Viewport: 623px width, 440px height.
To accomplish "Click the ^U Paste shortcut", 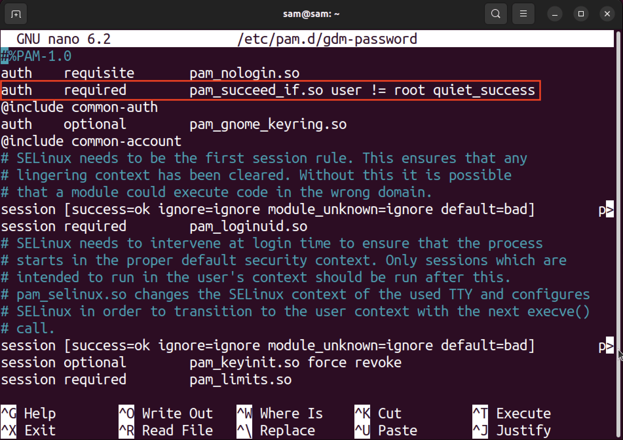I will click(x=386, y=431).
